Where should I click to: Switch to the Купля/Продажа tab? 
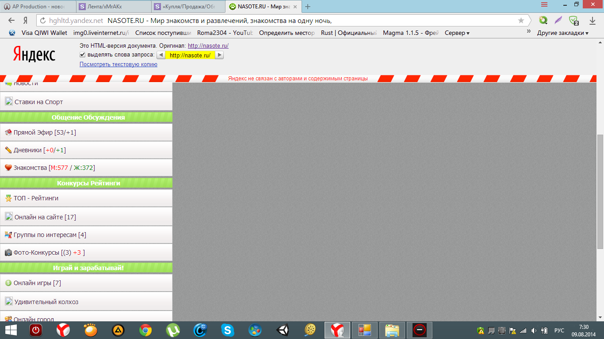[x=188, y=6]
